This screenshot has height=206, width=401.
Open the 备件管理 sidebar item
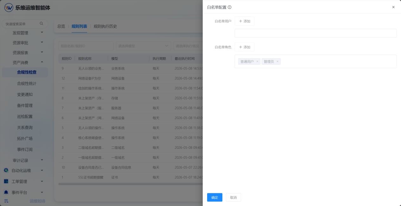(25, 106)
